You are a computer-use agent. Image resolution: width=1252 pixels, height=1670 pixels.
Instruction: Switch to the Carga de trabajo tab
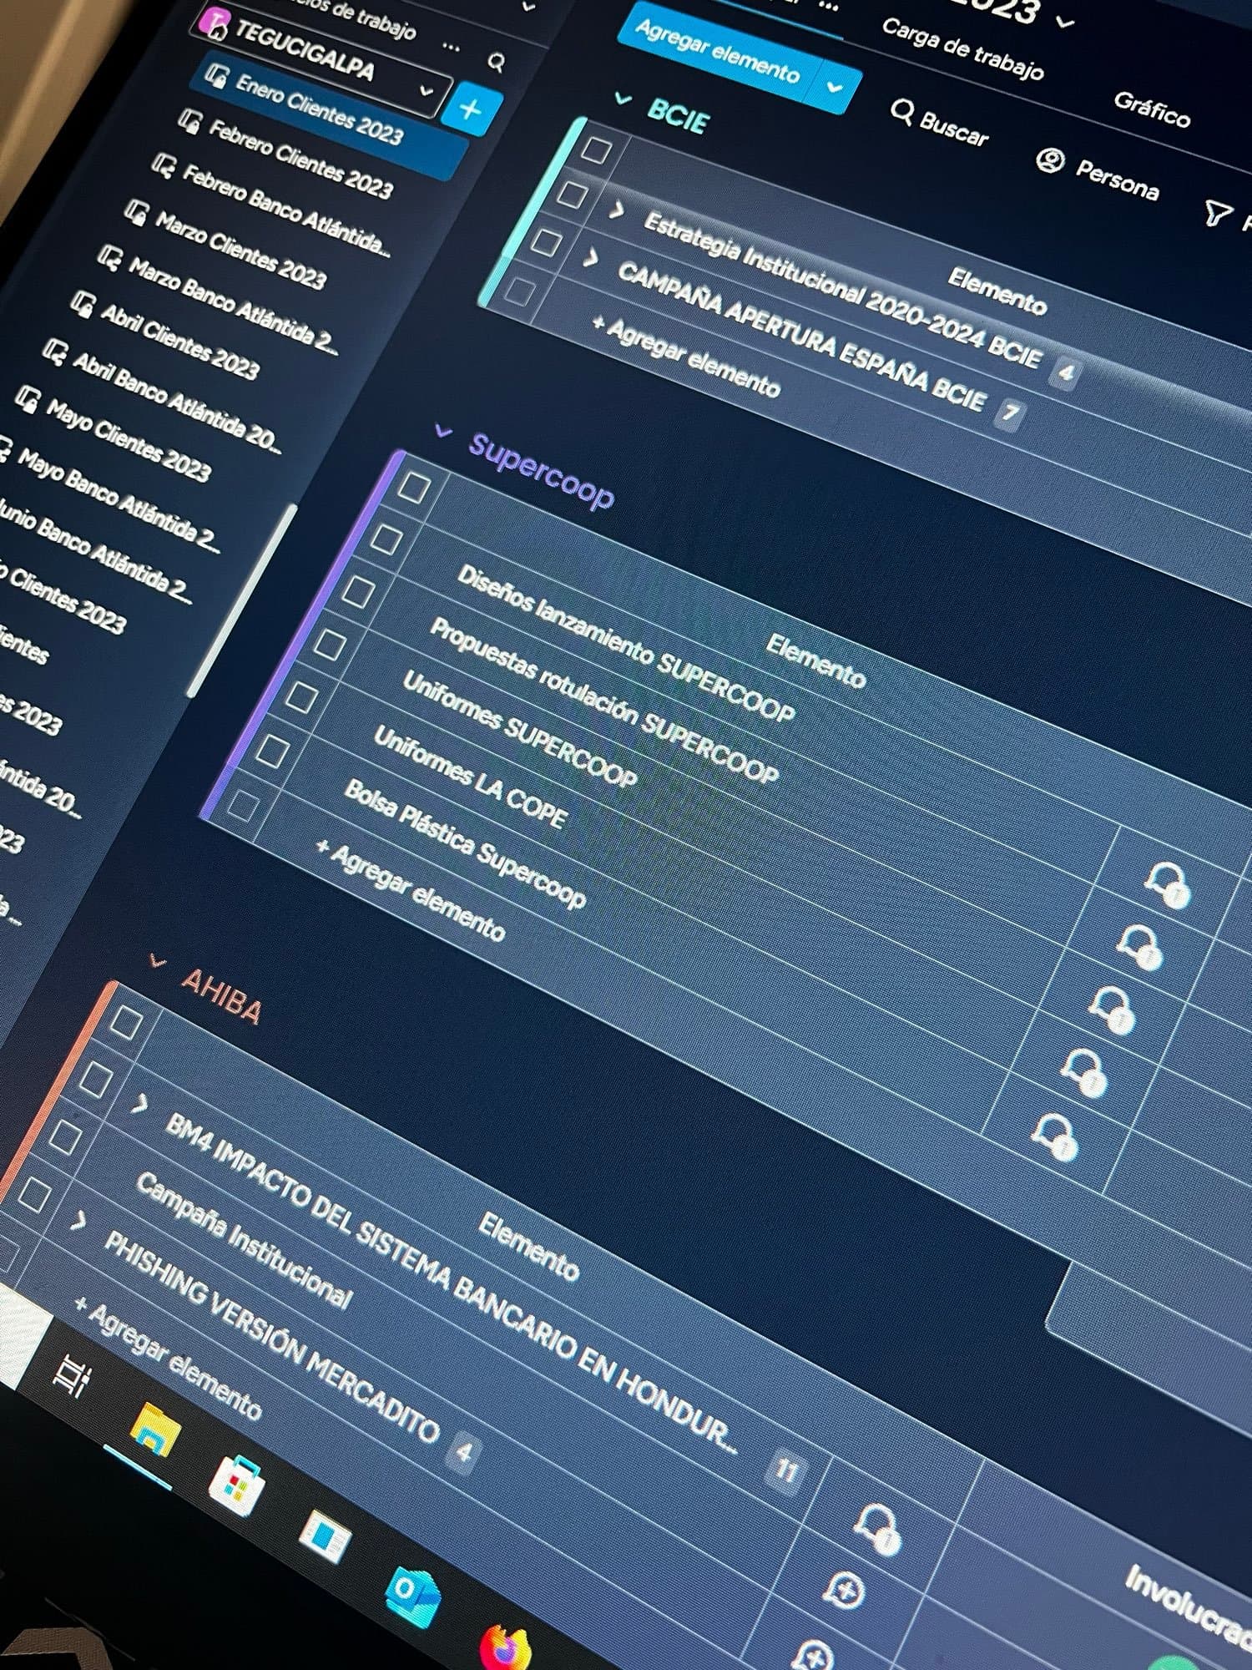click(962, 50)
